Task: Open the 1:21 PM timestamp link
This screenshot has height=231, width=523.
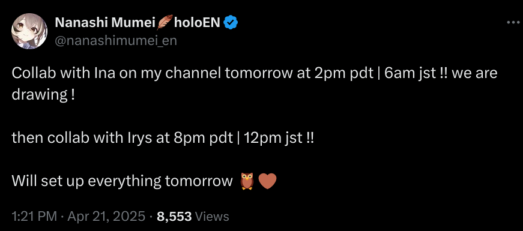Action: pyautogui.click(x=34, y=217)
